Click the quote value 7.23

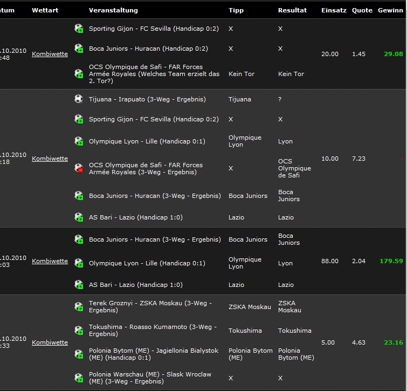pyautogui.click(x=358, y=159)
